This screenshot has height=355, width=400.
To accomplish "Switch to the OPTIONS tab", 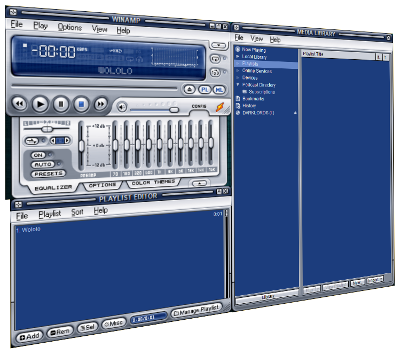I will point(103,185).
